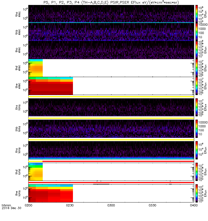Click the Eflux label beside thc ions color bar

click(205, 150)
